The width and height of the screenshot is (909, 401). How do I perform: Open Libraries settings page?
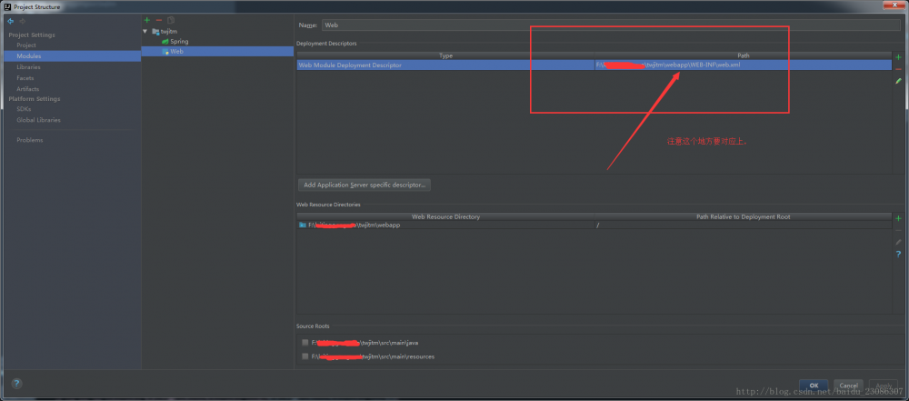pos(28,67)
